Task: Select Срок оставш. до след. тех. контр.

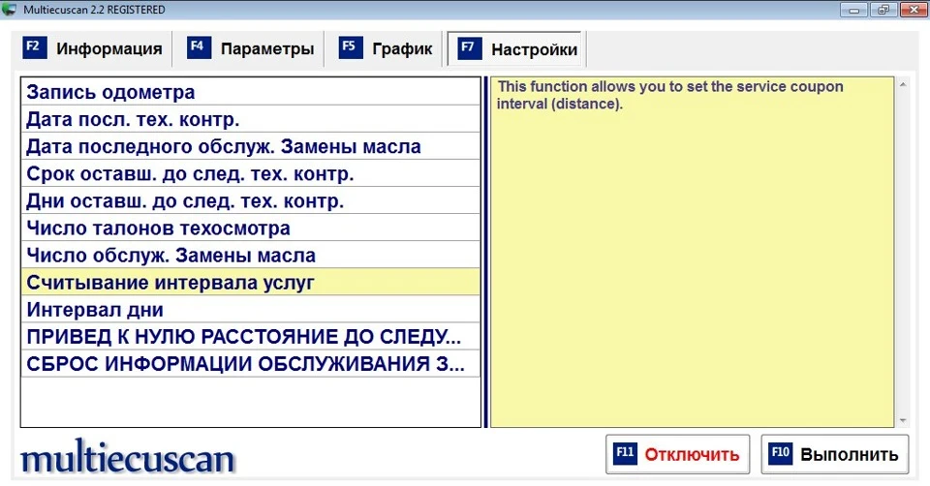Action: click(x=250, y=173)
